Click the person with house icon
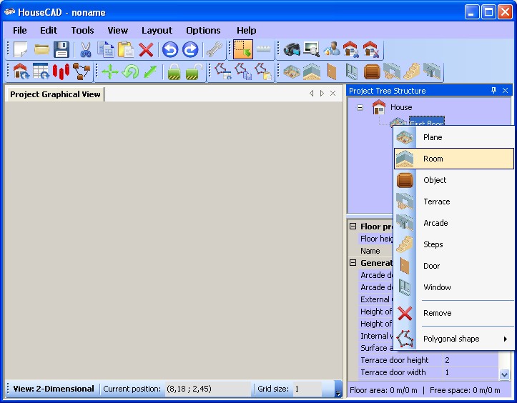 click(x=332, y=50)
